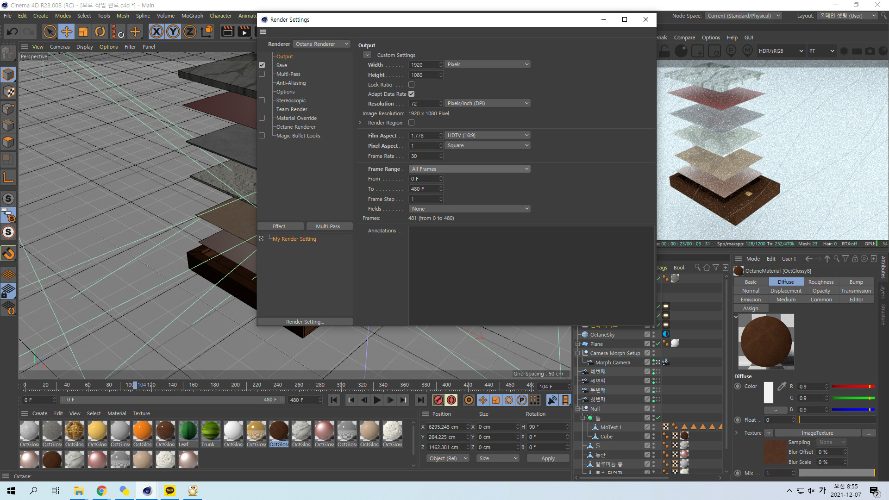
Task: Switch to the Transmission material tab
Action: [x=856, y=291]
